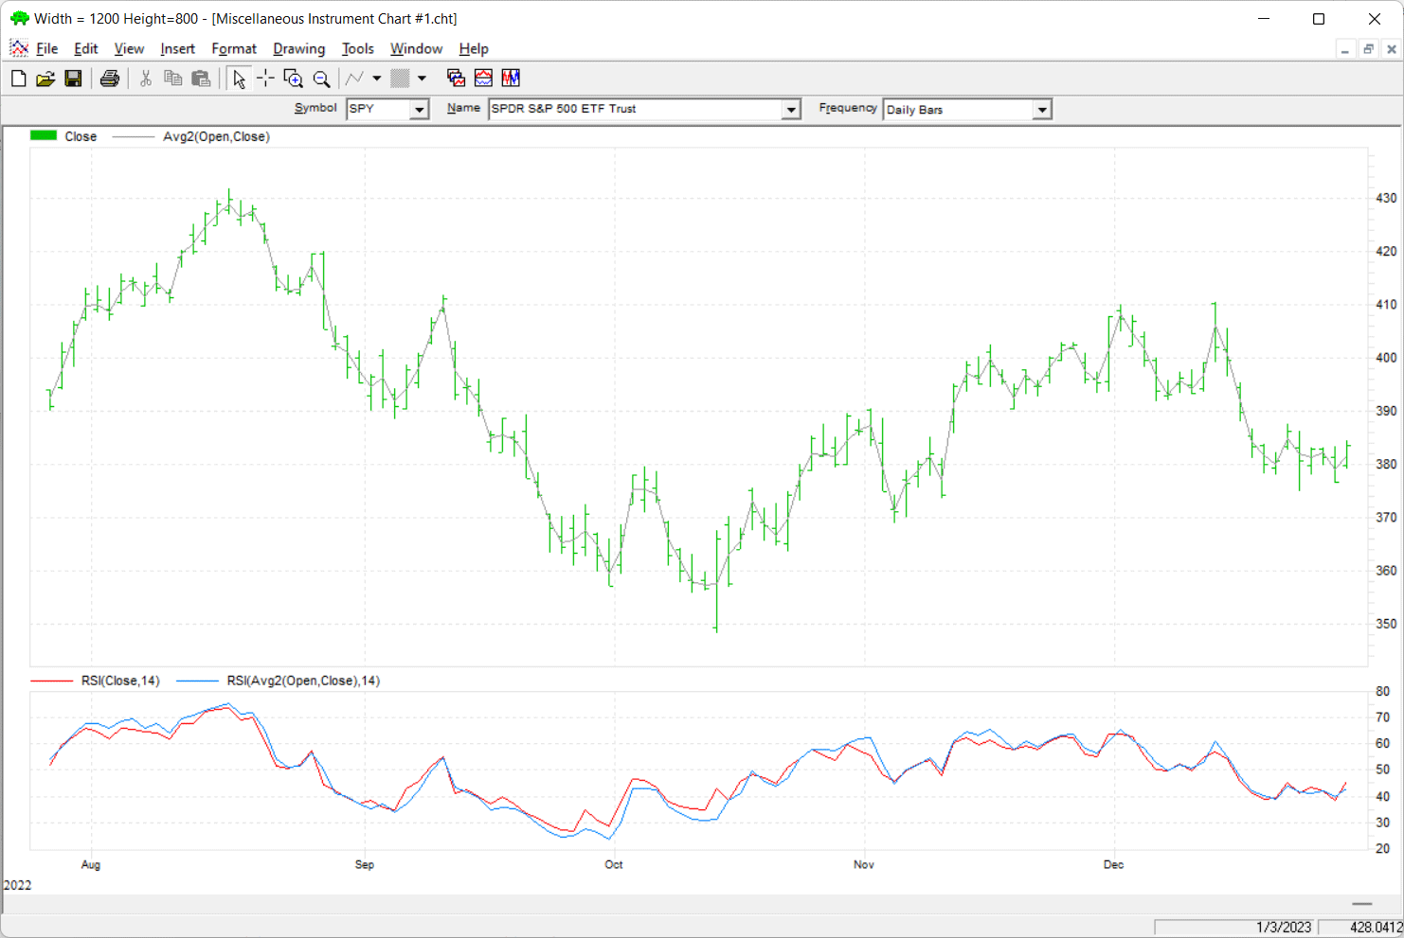
Task: Click the 428.0412 value in status bar
Action: tap(1376, 928)
